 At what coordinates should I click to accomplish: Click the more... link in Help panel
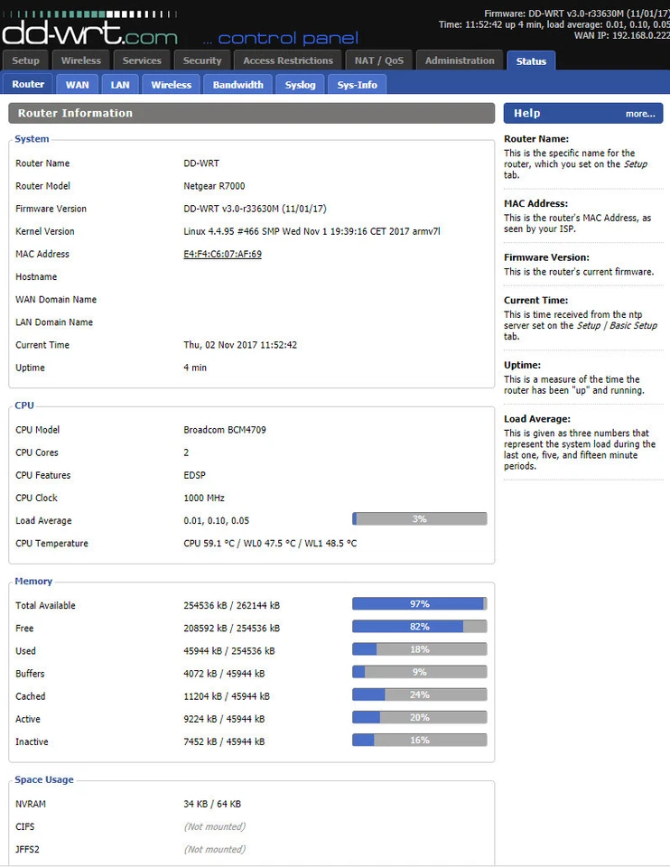(x=639, y=113)
